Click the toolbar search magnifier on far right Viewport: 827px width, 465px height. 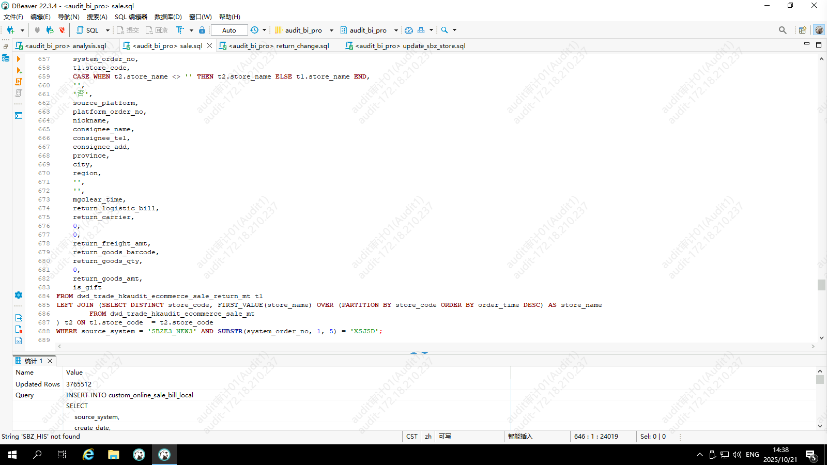coord(783,30)
